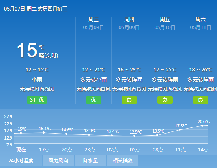The image size is (217, 168).
Task: Click the chart point labeled 13.4℃
Action: [x=112, y=136]
